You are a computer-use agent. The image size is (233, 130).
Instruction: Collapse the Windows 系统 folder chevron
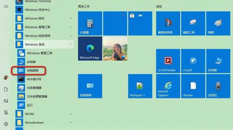point(71,45)
